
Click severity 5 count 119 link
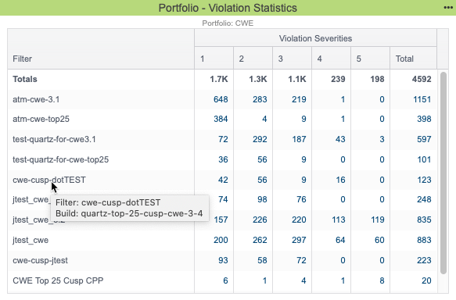tap(378, 220)
